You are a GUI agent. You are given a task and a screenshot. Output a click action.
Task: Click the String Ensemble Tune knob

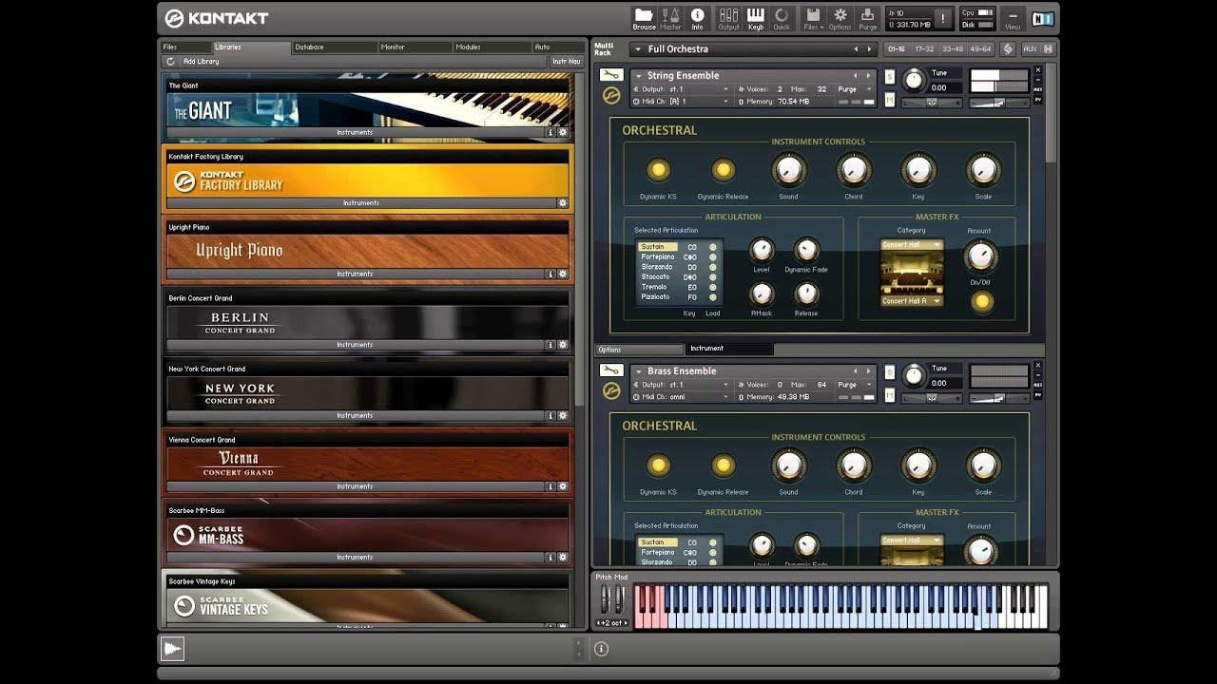pos(914,80)
